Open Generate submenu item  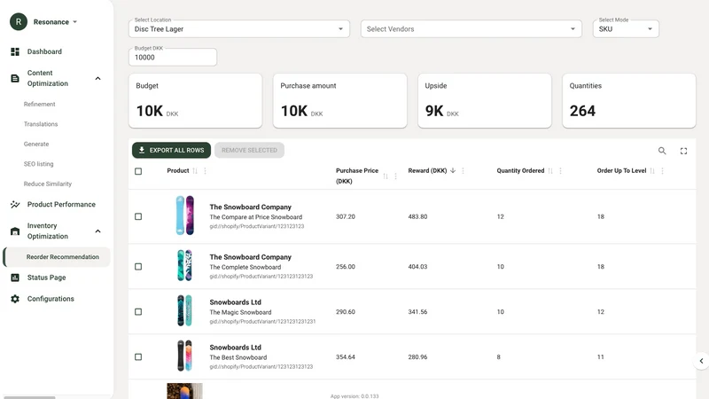pyautogui.click(x=36, y=144)
